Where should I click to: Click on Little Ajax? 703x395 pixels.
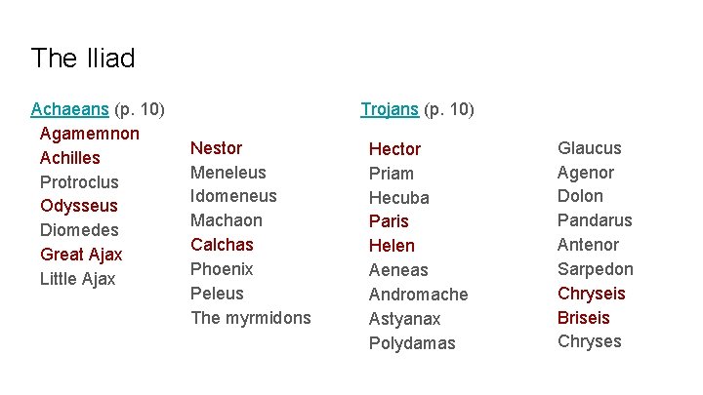[77, 279]
